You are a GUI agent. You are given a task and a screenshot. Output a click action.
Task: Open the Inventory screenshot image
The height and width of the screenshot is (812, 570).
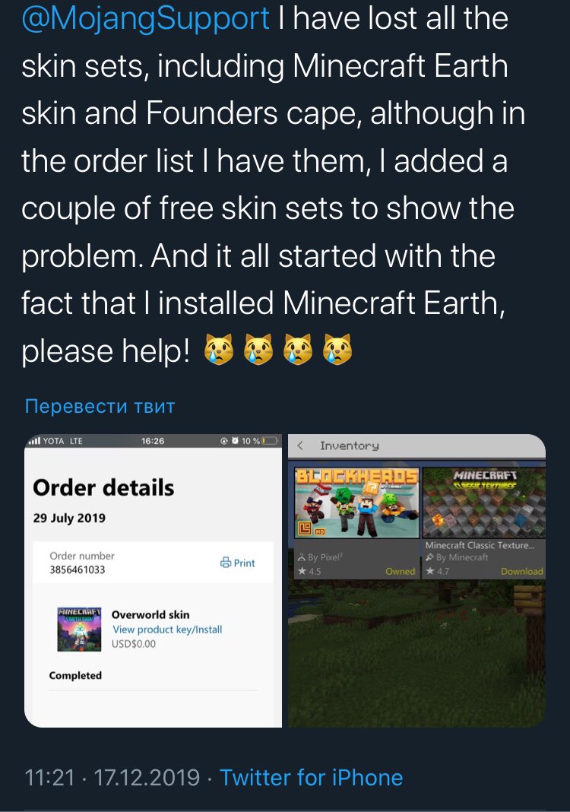(x=416, y=581)
